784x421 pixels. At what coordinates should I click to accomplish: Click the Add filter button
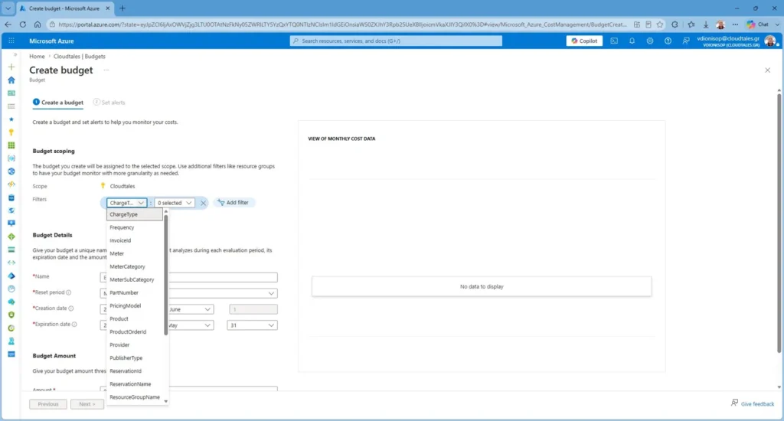coord(234,203)
